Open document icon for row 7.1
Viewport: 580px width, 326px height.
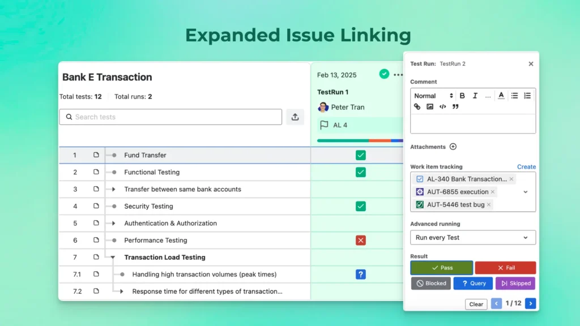[x=96, y=274]
